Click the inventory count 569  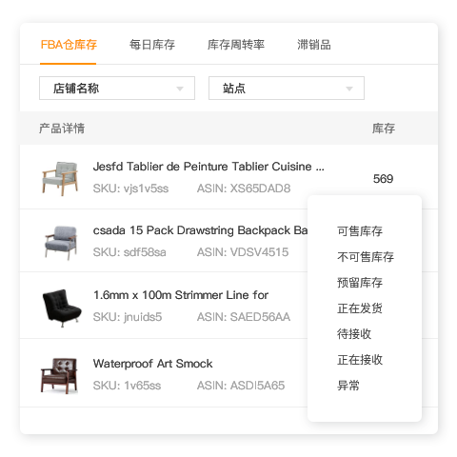(383, 179)
